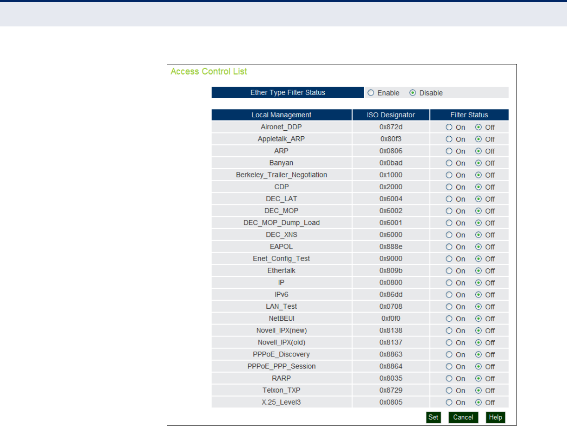This screenshot has height=426, width=567.
Task: Set RARP filter to Off
Action: click(x=479, y=379)
